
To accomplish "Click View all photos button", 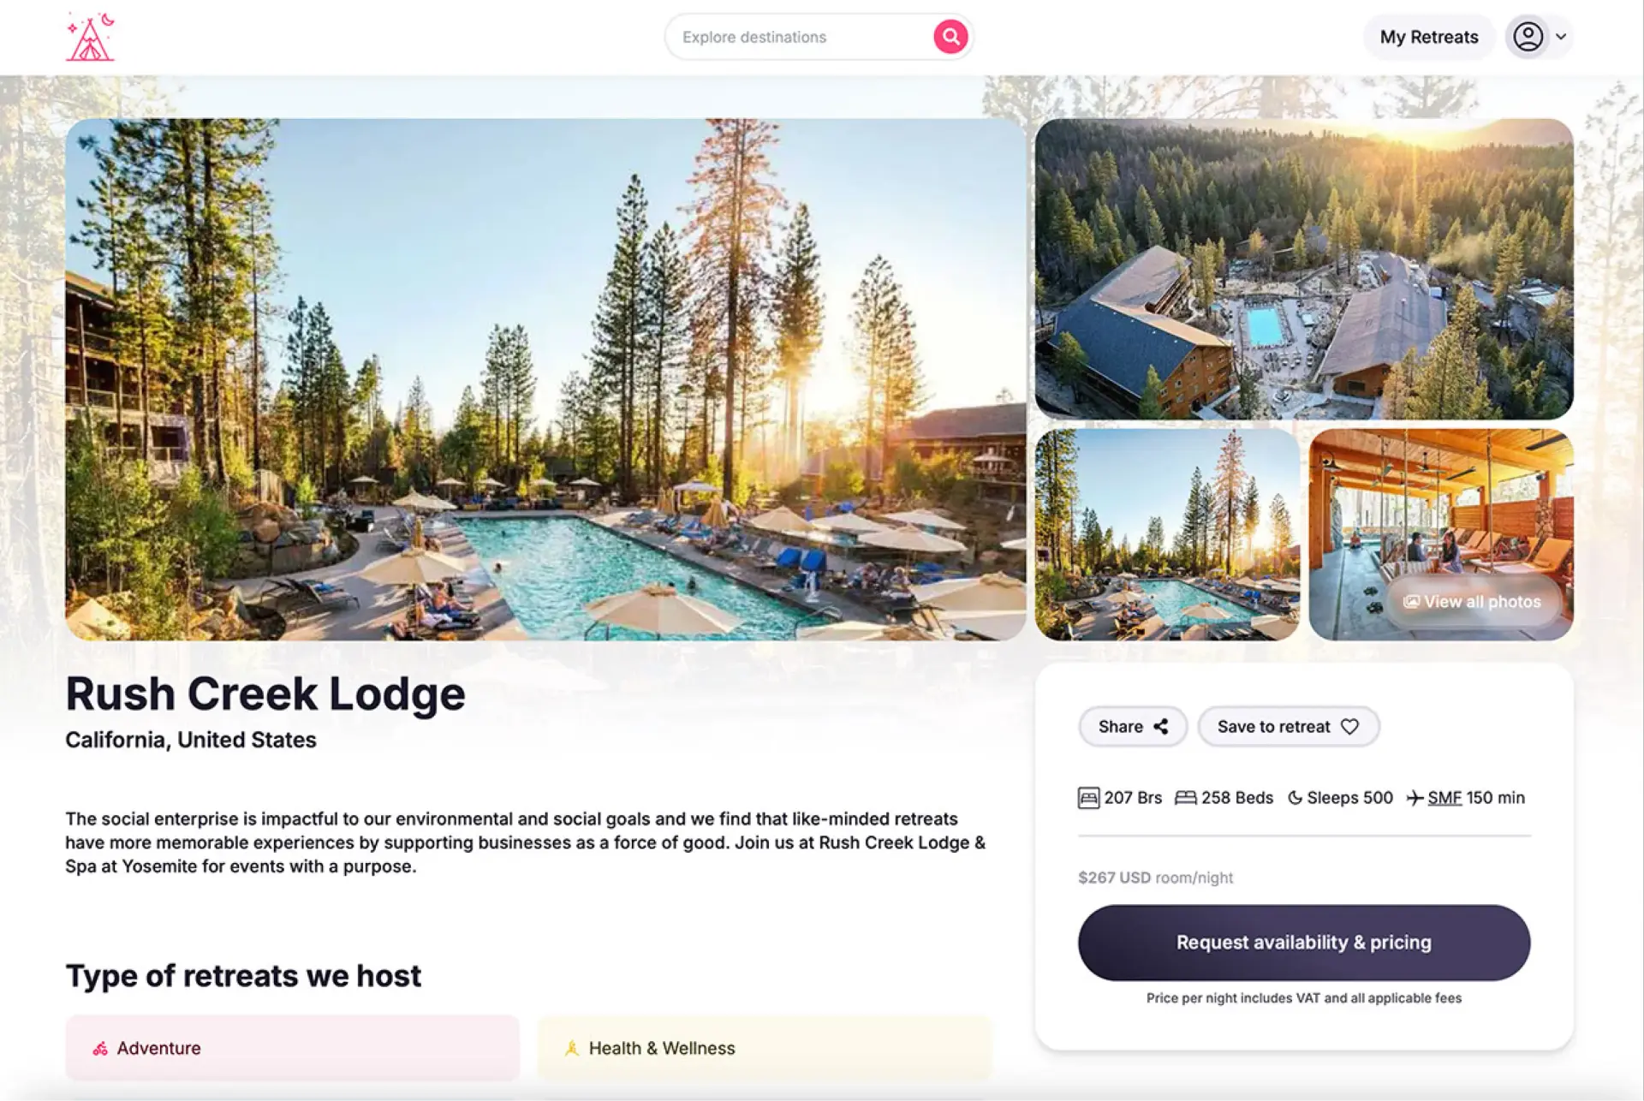I will tap(1473, 602).
